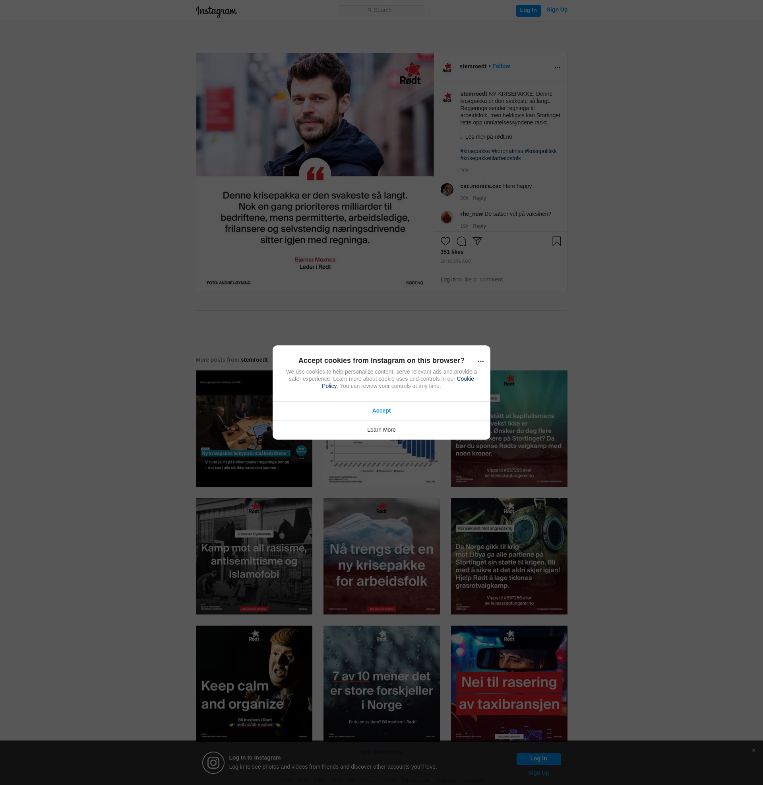This screenshot has height=785, width=763.
Task: Save post with the bookmark icon
Action: coord(556,241)
